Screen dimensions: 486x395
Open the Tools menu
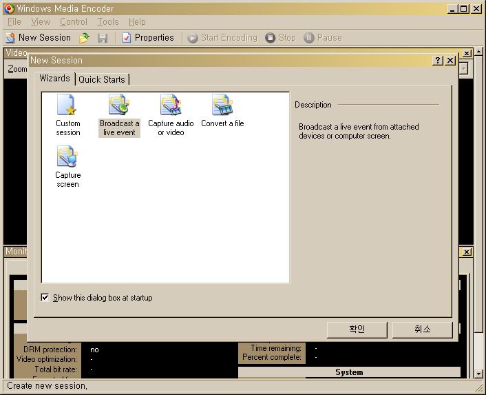pos(108,22)
